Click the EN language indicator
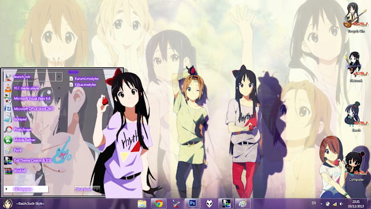This screenshot has height=209, width=371. point(314,203)
